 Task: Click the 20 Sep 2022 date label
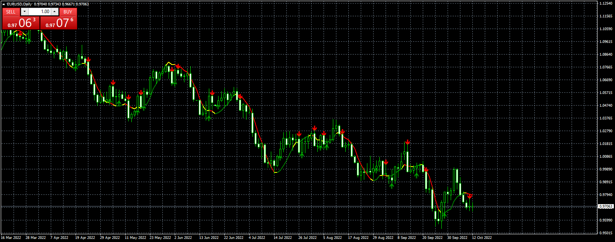[433, 238]
